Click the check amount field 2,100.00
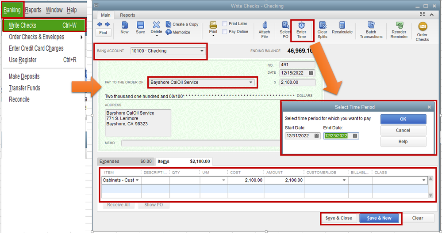 297,83
